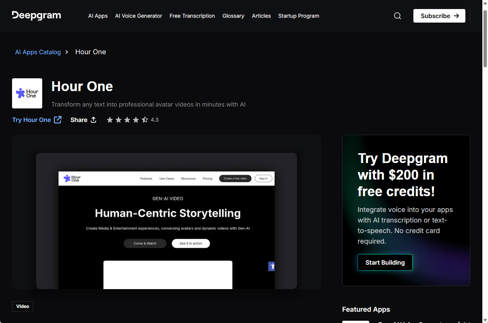This screenshot has height=323, width=488.
Task: Open the Articles section
Action: click(262, 16)
